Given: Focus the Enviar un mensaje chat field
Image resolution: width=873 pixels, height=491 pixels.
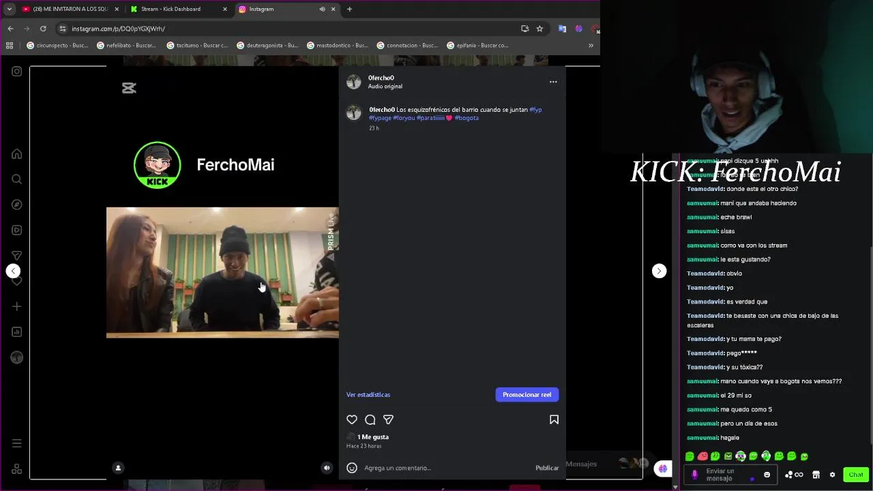Looking at the screenshot, I should (730, 475).
